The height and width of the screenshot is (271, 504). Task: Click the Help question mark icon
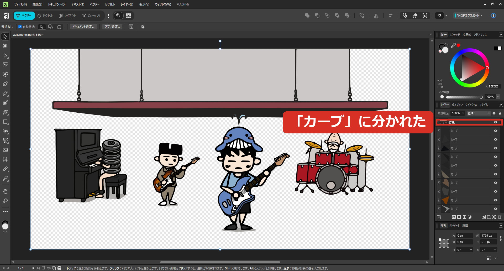point(493,15)
